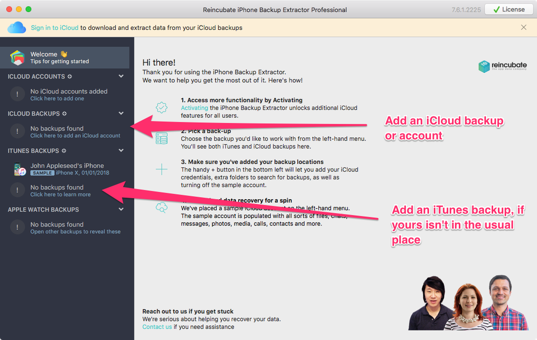Click the plus icon beside ICLOUD ACCOUNTS
537x340 pixels.
point(70,76)
